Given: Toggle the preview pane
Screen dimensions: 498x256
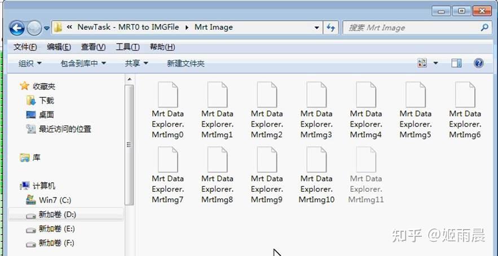Looking at the screenshot, I should [x=456, y=63].
